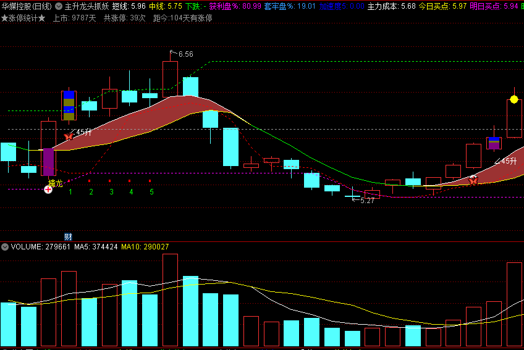Image resolution: width=524 pixels, height=350 pixels.
Task: Click the 套牢盘%: 19.01 readout
Action: [x=290, y=6]
